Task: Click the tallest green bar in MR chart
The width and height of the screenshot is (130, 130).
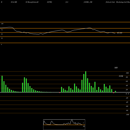Action: click(86, 82)
